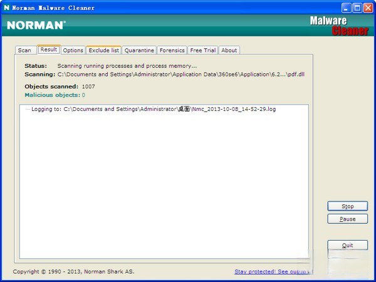376x282 pixels.
Task: Click the copyright Norman Shark AS text
Action: point(73,272)
